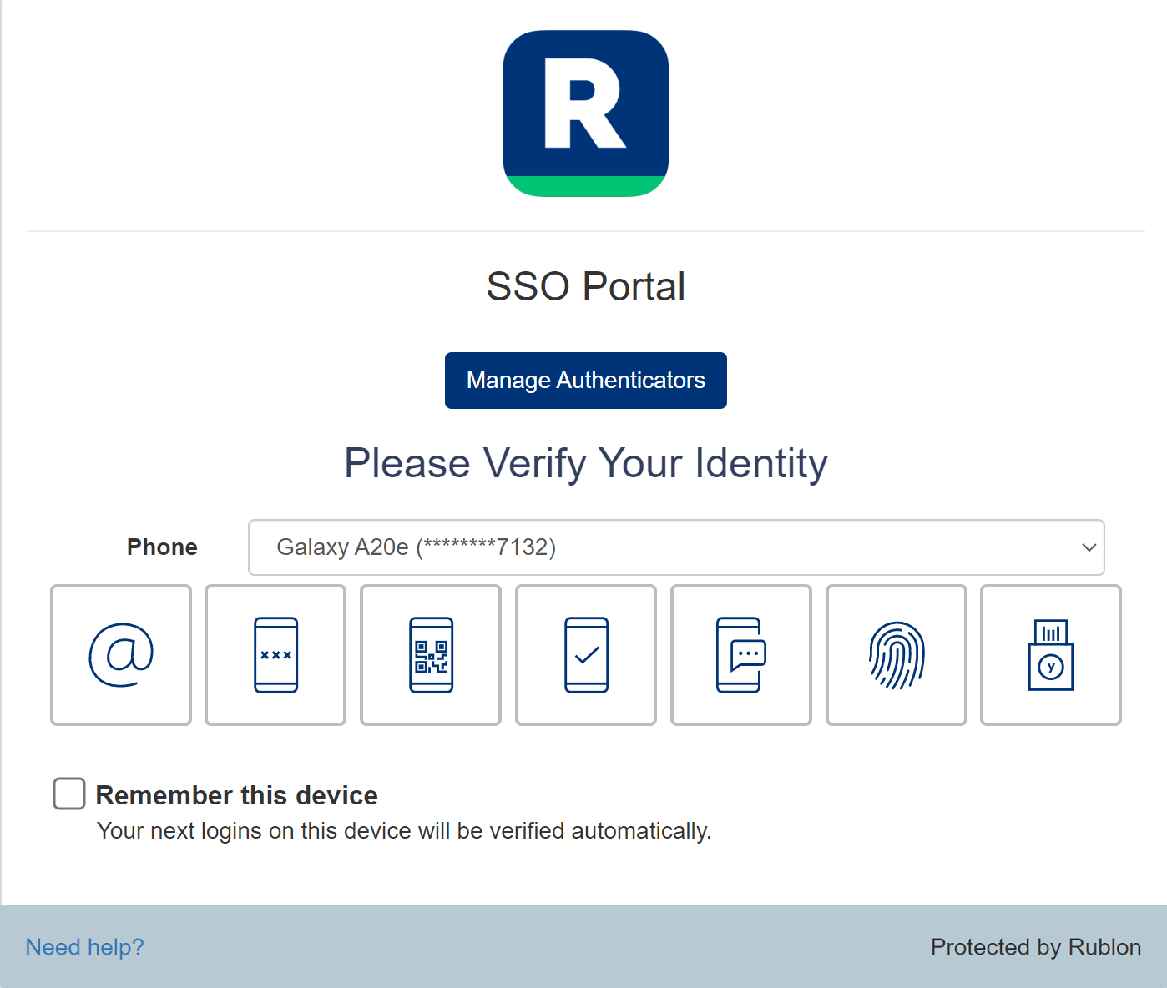Open the Need help? link
This screenshot has height=988, width=1167.
pyautogui.click(x=84, y=947)
